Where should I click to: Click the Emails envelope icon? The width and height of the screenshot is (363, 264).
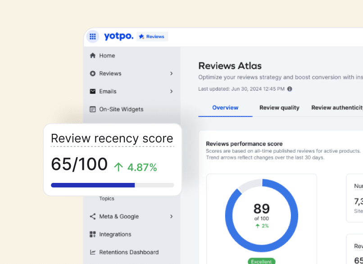(x=93, y=91)
